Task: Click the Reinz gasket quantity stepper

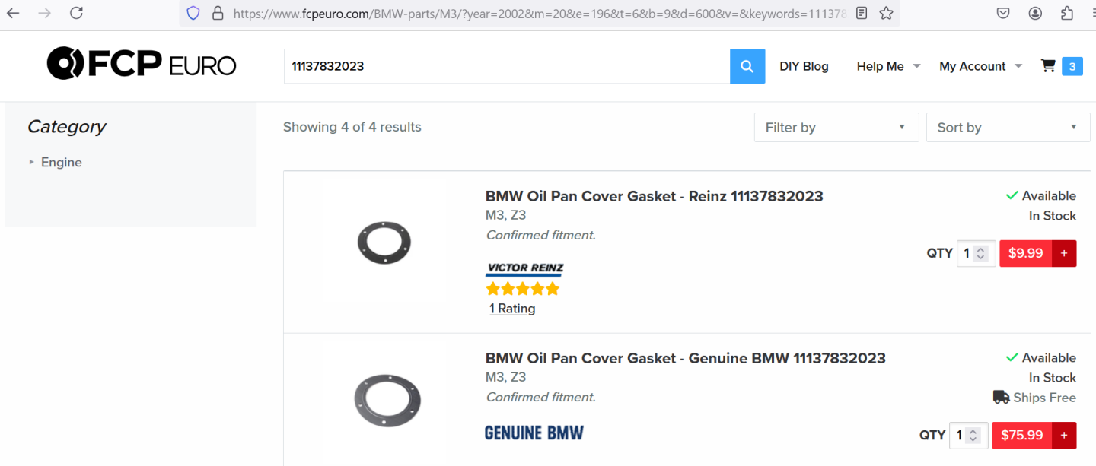Action: point(981,253)
